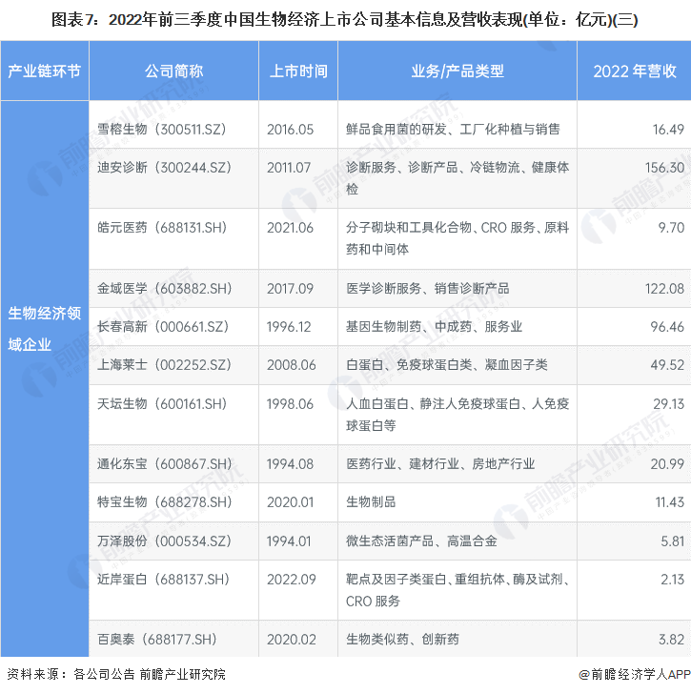This screenshot has width=691, height=694.
Task: Click the 2022年营收 column header
Action: click(634, 71)
